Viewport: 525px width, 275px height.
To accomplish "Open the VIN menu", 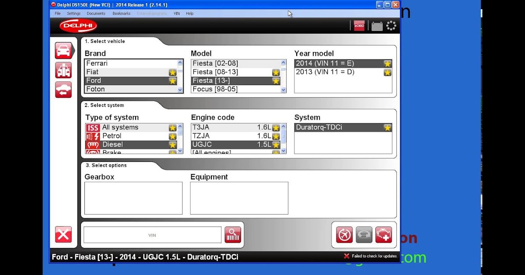I will [x=177, y=14].
